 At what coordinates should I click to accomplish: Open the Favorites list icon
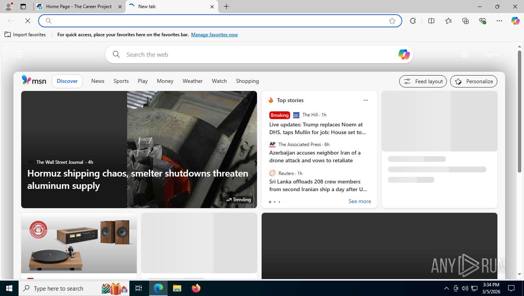448,21
